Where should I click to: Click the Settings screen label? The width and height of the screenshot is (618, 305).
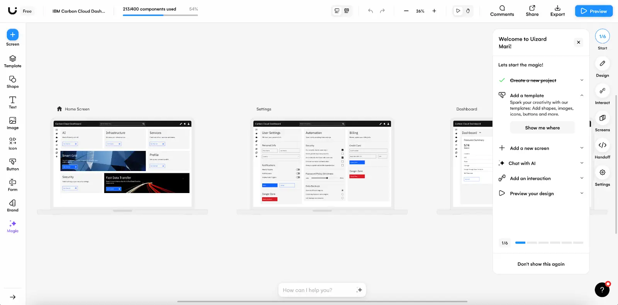pos(264,109)
